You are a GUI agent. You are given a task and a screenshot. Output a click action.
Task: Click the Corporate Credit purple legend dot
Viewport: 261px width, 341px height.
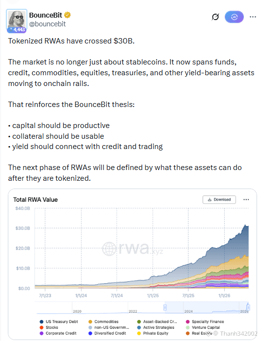pos(42,333)
